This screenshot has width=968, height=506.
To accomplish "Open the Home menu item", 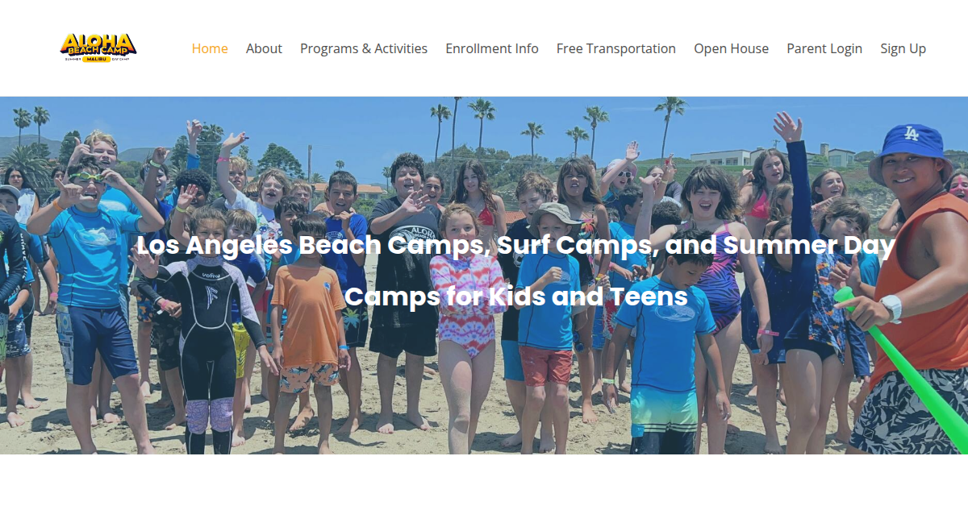I will pos(210,48).
